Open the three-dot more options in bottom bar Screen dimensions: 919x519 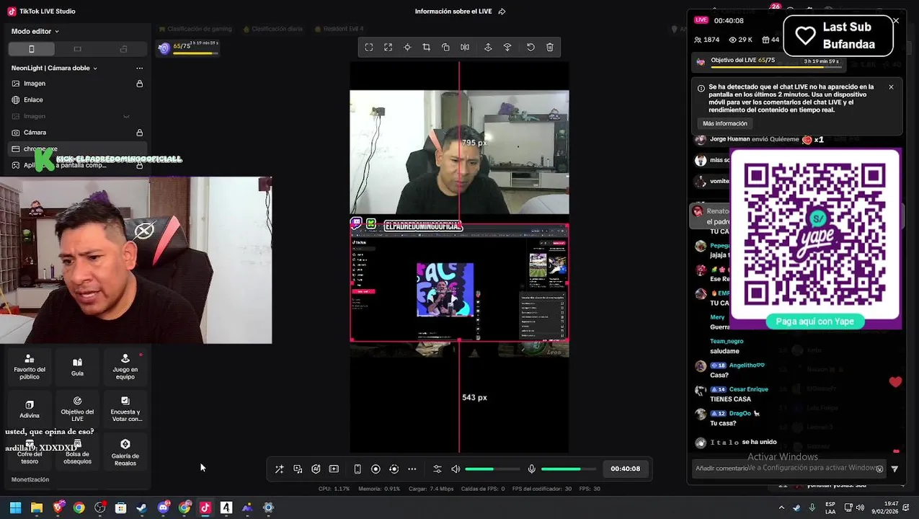tap(412, 469)
